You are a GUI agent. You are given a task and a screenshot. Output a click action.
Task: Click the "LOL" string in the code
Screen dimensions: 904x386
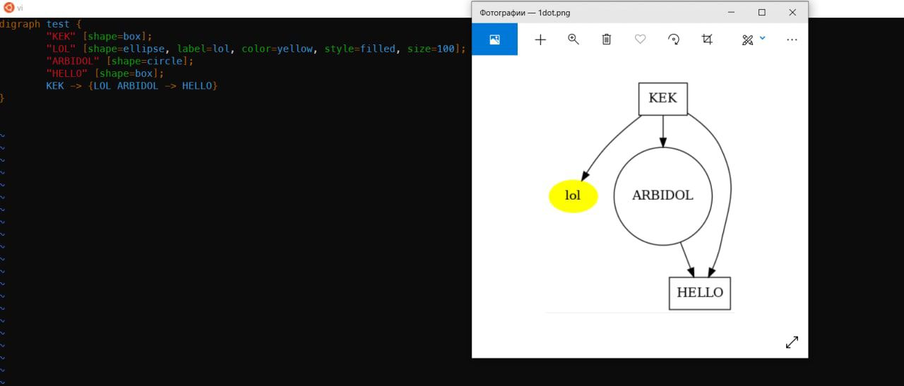tap(61, 49)
